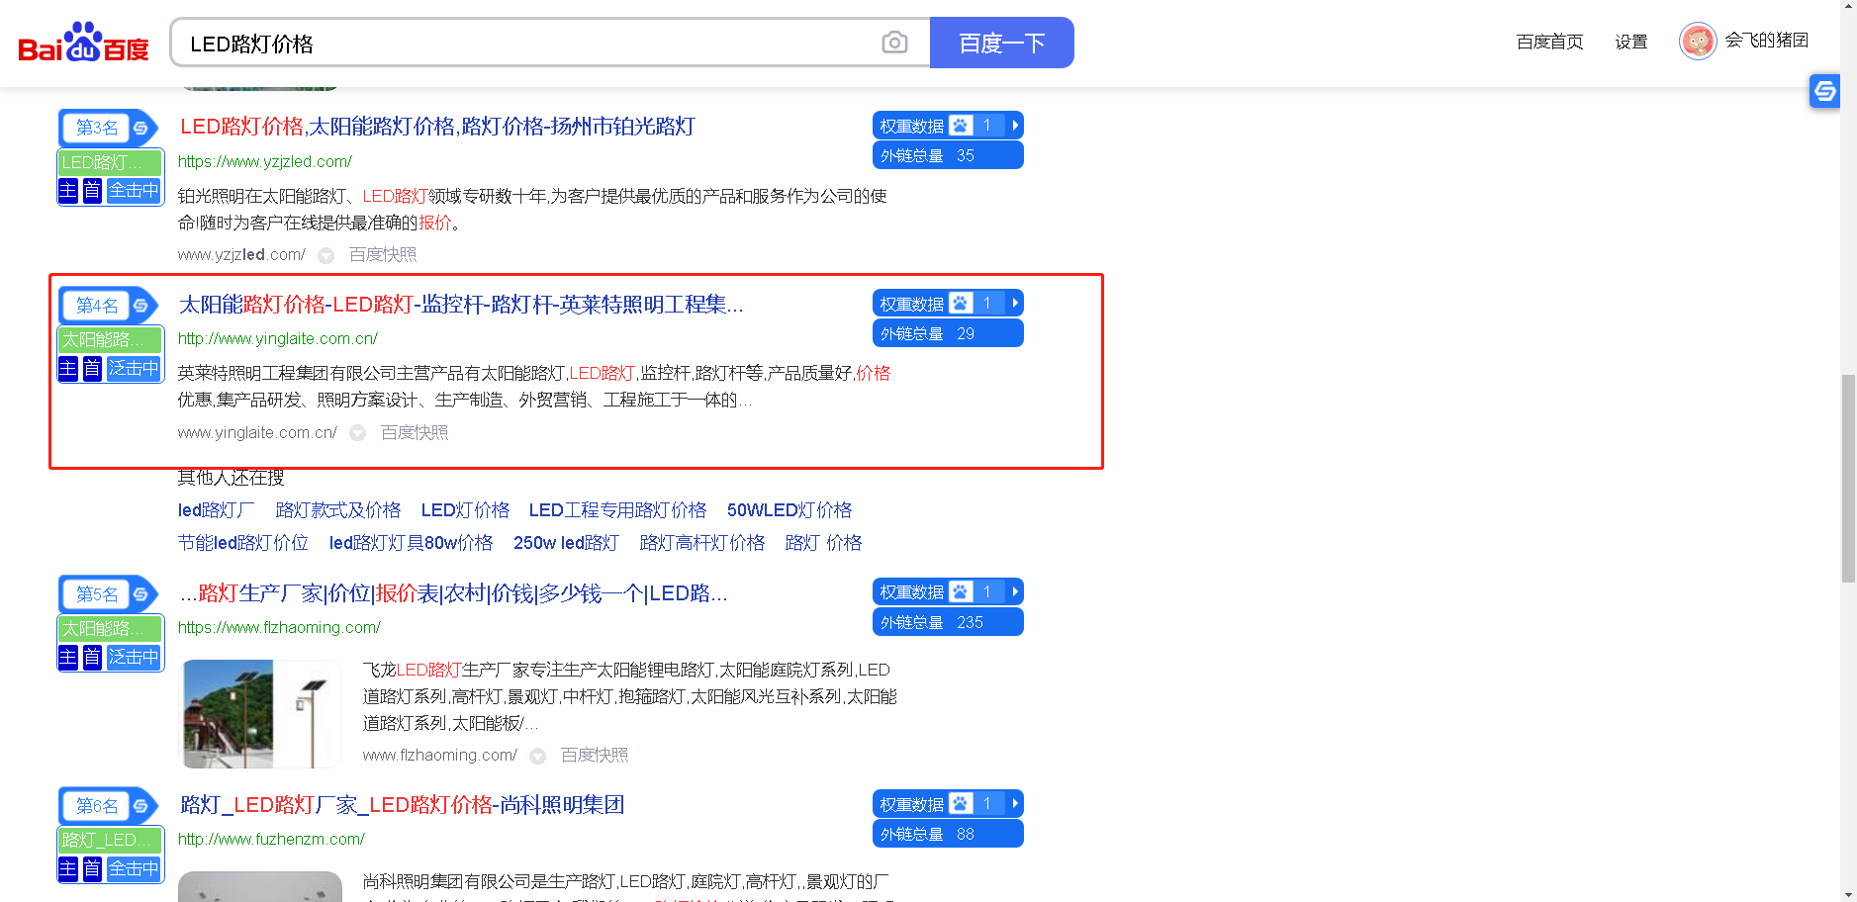Open the 扬州市铂光路灯 result title
Screen dimensions: 1857x902
point(437,127)
